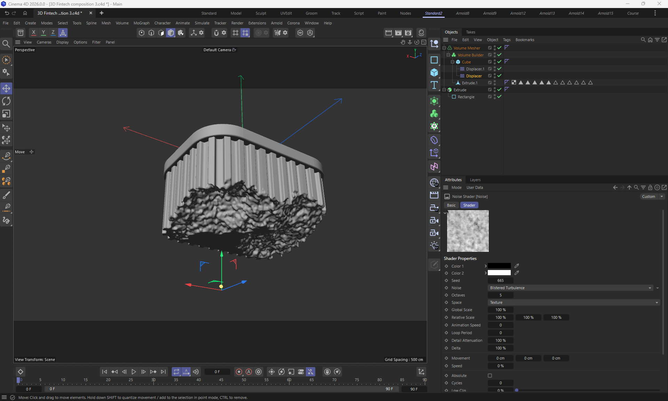Toggle the X axis lock
668x401 pixels.
[x=33, y=33]
